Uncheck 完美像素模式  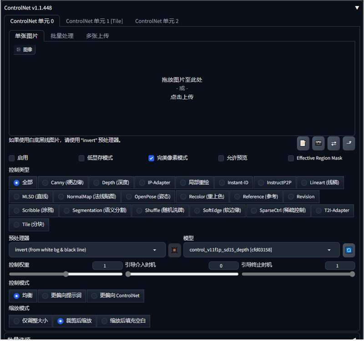click(151, 158)
